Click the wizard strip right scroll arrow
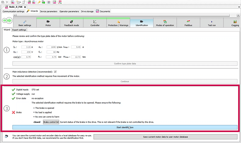 click(x=238, y=15)
